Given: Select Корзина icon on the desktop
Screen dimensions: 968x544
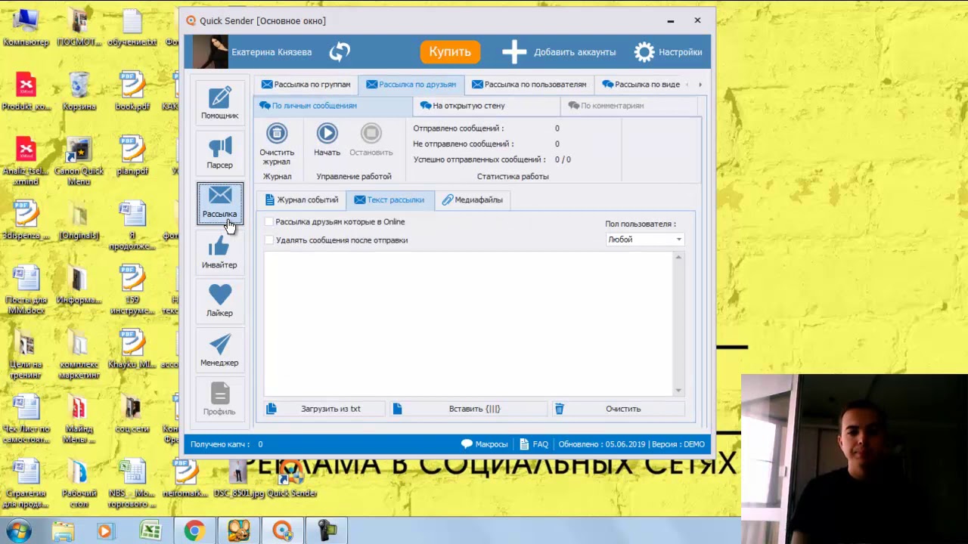Looking at the screenshot, I should (79, 92).
